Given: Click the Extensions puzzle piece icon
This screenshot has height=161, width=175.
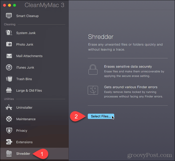Looking at the screenshot, I should point(9,142).
